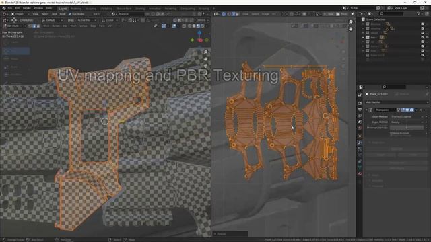Screen dimensions: 431x242
Task: Switch viewport shading to material preview
Action: click(x=198, y=26)
